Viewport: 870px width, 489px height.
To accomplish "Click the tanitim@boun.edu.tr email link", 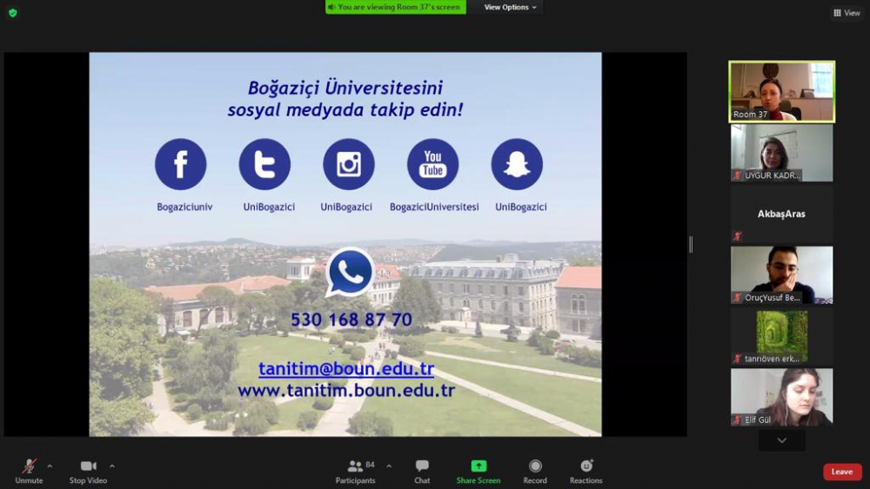I will [x=346, y=369].
